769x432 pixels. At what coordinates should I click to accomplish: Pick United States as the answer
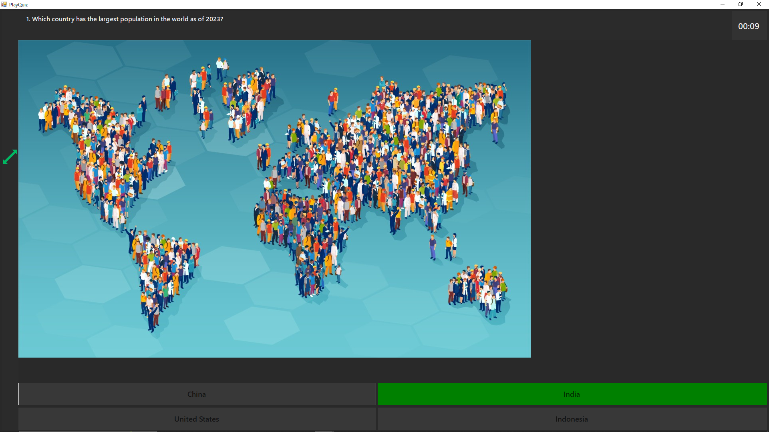[x=197, y=419]
